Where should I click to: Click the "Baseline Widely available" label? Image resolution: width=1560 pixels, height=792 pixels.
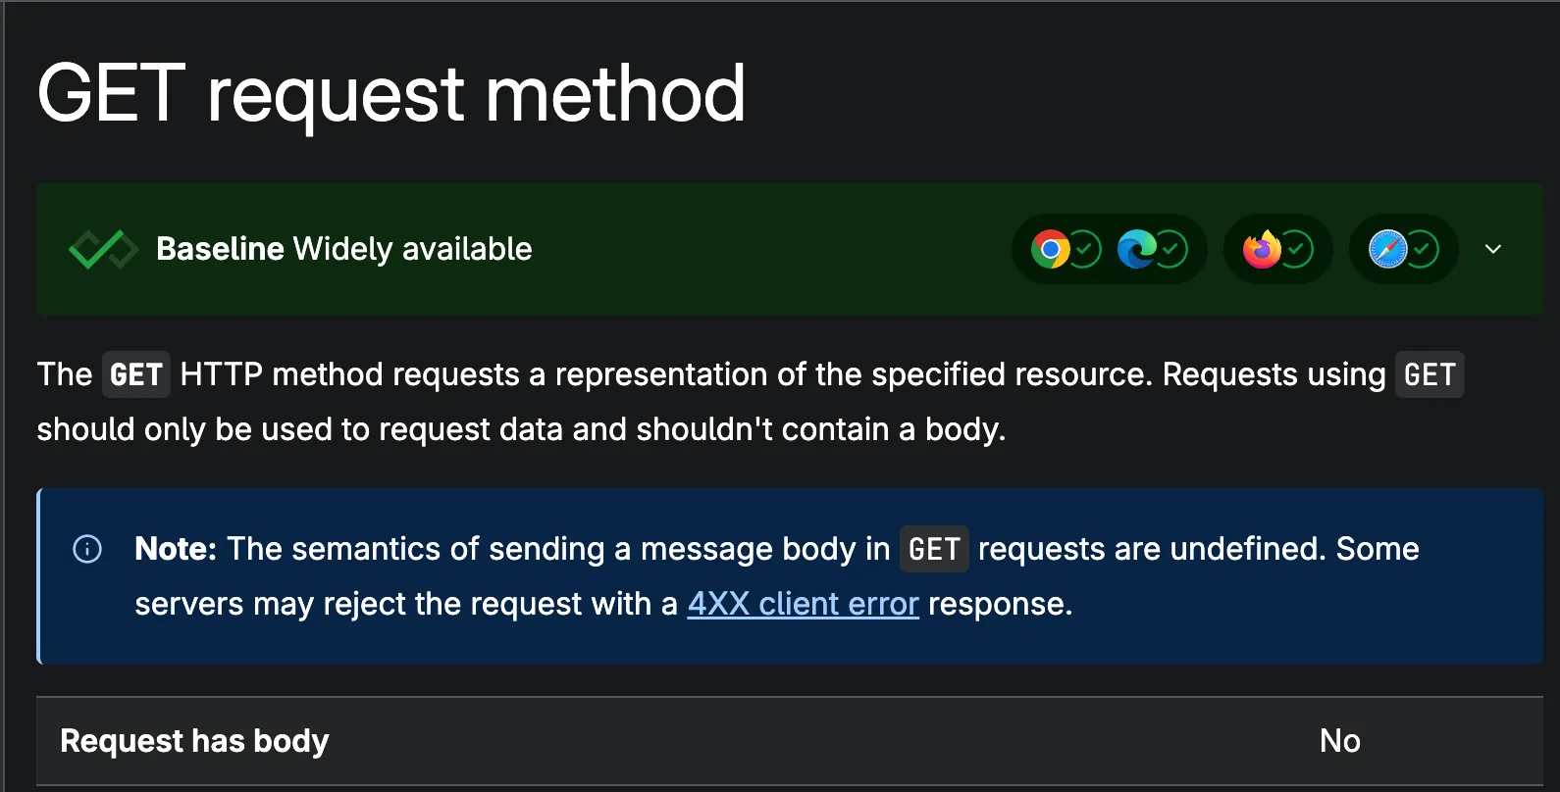(x=343, y=249)
